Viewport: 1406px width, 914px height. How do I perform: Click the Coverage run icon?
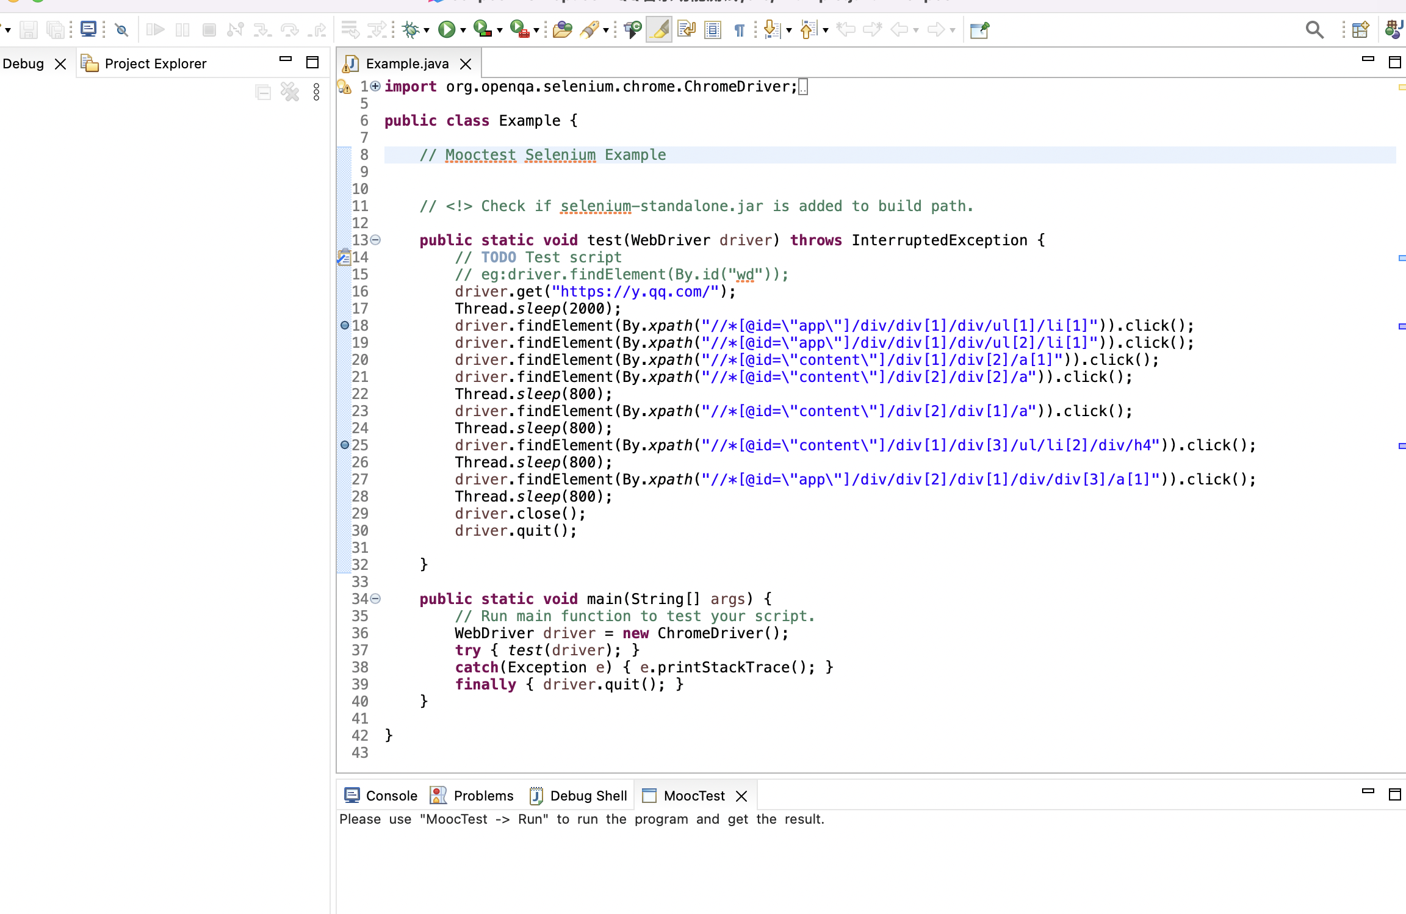[483, 29]
